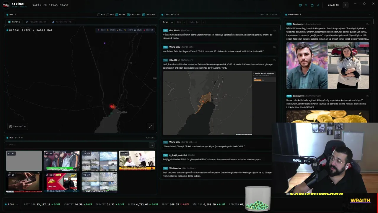Click the red alert marker near Aqaba

coord(112,106)
